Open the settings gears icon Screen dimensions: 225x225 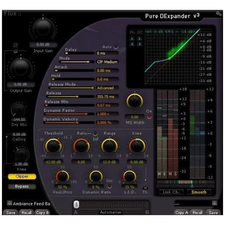point(219,14)
